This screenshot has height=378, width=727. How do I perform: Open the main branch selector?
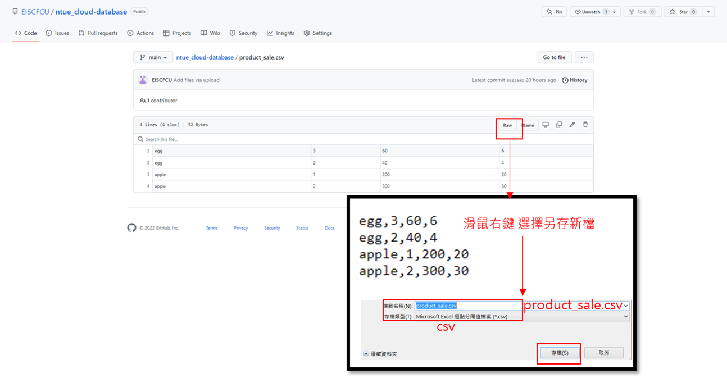coord(153,57)
